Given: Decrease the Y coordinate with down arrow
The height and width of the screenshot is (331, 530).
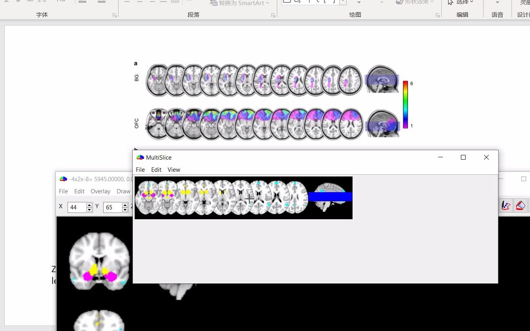Looking at the screenshot, I should pos(125,209).
